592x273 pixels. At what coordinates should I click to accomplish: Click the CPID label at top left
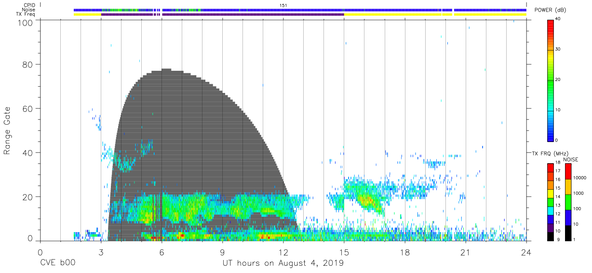pos(28,5)
